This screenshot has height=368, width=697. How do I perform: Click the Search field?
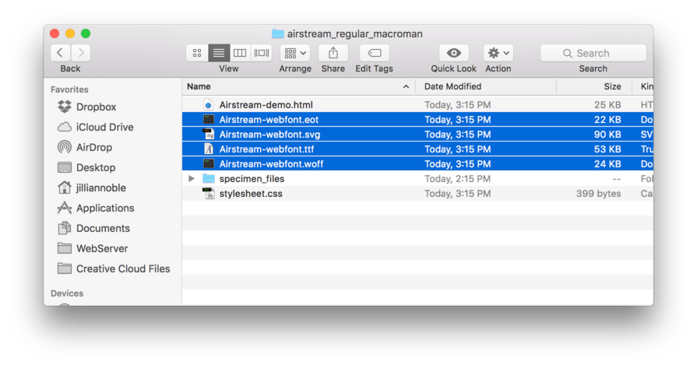pyautogui.click(x=593, y=53)
